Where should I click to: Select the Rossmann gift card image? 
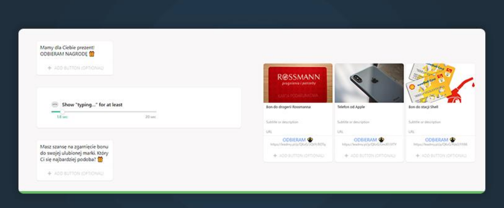298,83
